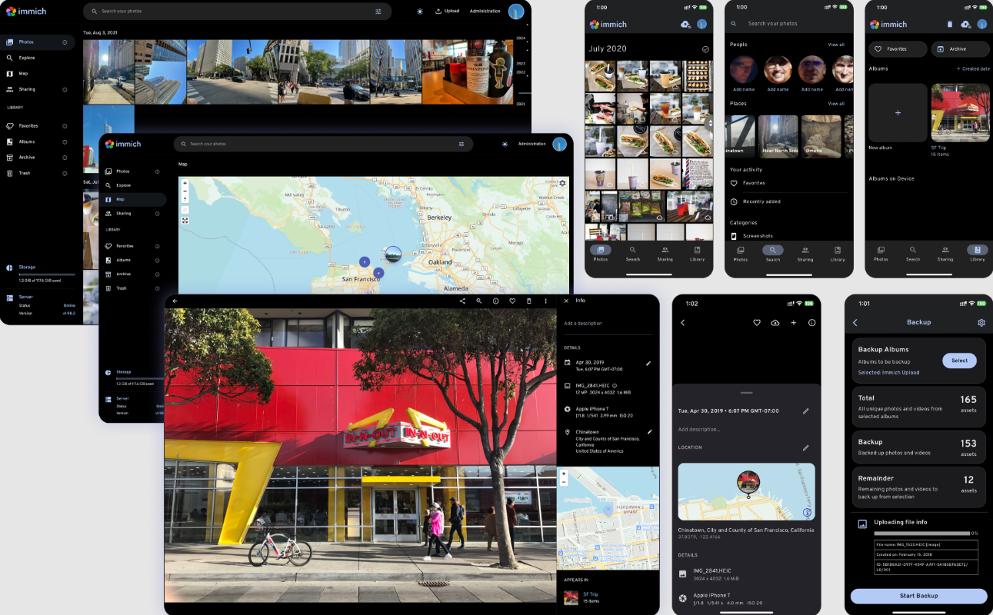This screenshot has width=993, height=615.
Task: Tap the plus icon in mobile photo viewer
Action: 794,323
